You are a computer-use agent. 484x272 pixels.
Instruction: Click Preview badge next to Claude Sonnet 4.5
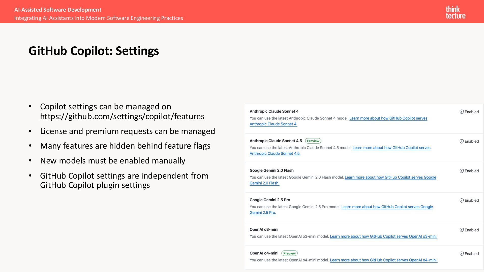(x=313, y=141)
